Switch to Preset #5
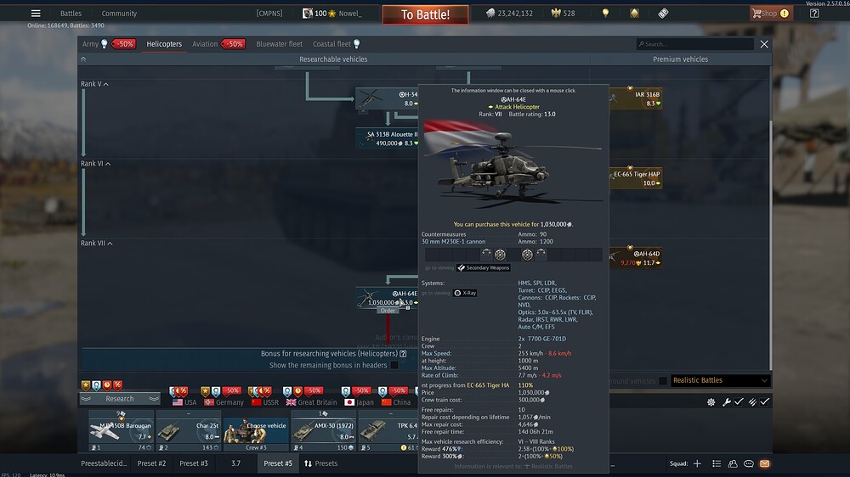Screen dimensions: 850x477 pyautogui.click(x=278, y=464)
